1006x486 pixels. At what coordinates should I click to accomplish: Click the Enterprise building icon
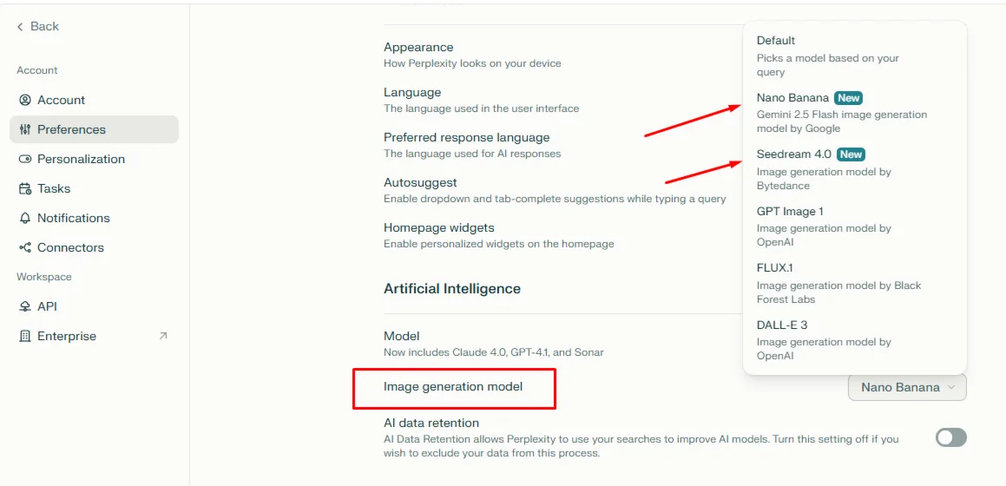tap(25, 336)
